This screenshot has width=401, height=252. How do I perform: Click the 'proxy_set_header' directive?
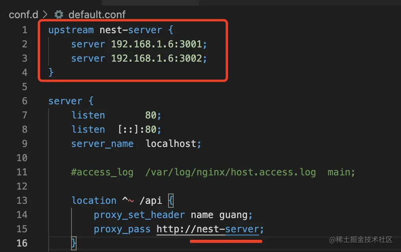pos(139,215)
